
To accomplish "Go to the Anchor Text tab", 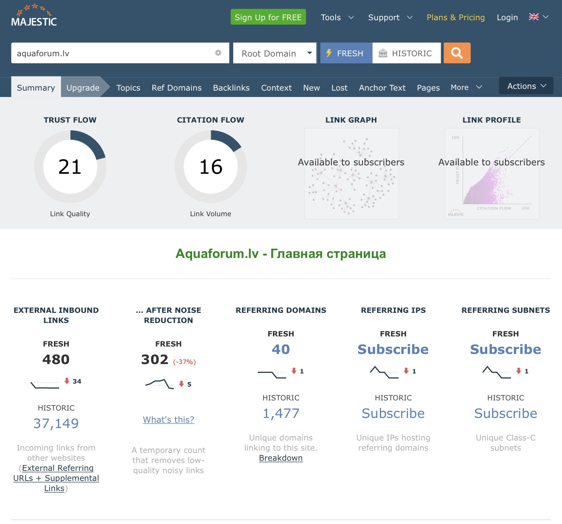I will pos(382,88).
